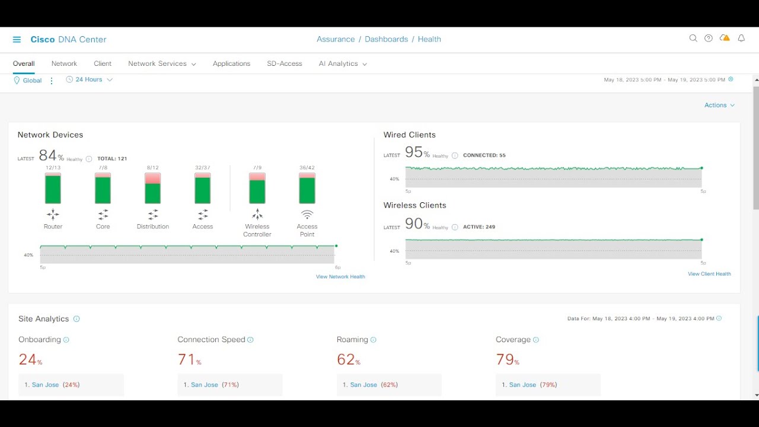Viewport: 759px width, 427px height.
Task: Click info icon after Site Analytics date range
Action: [719, 318]
